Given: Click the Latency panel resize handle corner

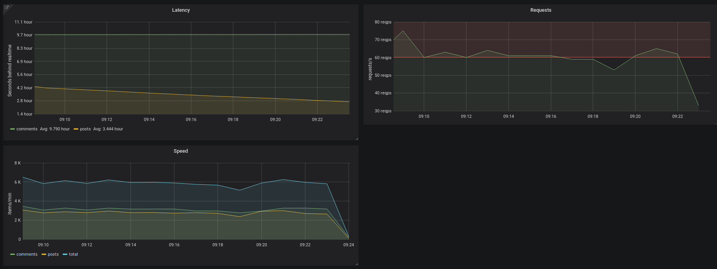Looking at the screenshot, I should click(x=357, y=139).
